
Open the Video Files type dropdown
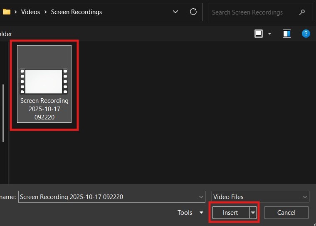pyautogui.click(x=260, y=197)
